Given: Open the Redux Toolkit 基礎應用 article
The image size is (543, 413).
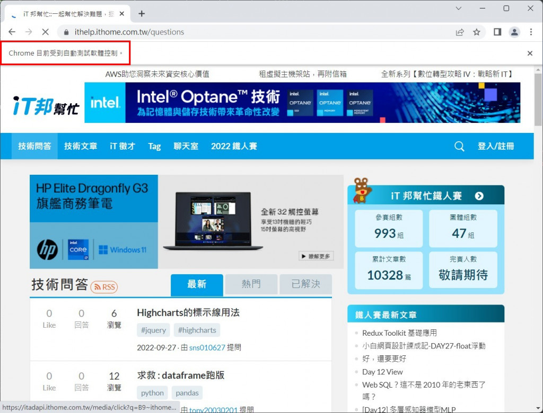Looking at the screenshot, I should (400, 333).
